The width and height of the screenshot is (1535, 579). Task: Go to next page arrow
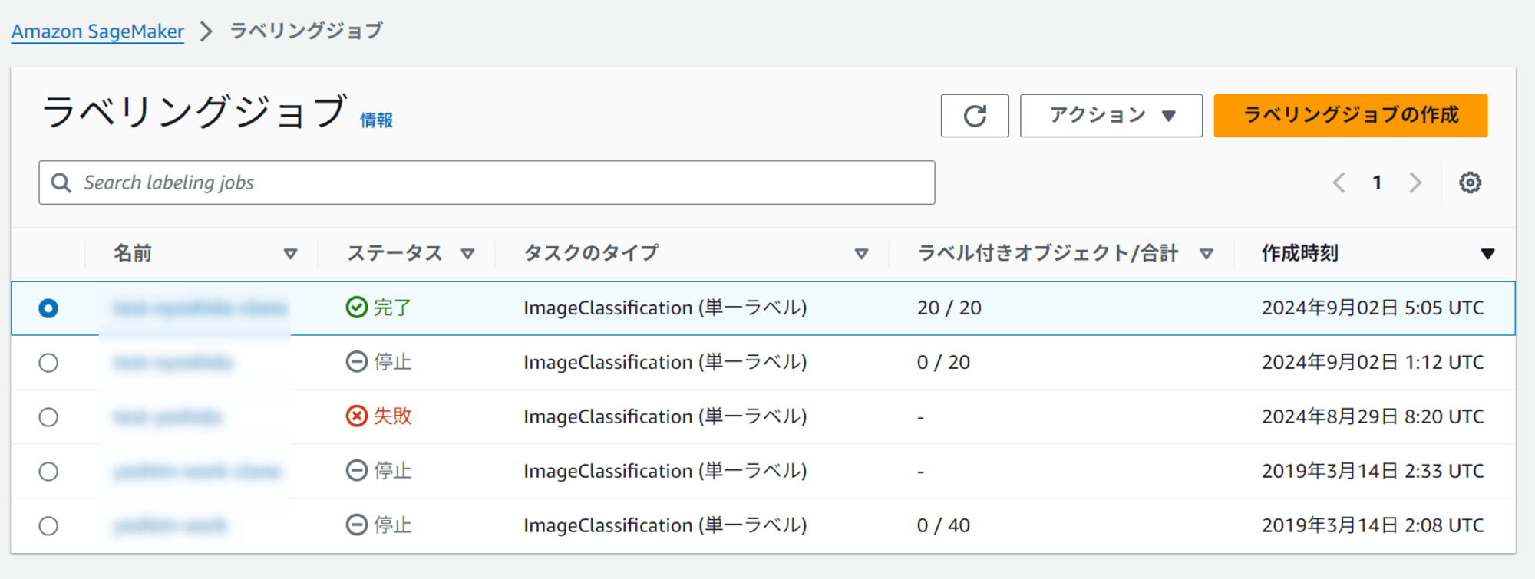coord(1415,183)
